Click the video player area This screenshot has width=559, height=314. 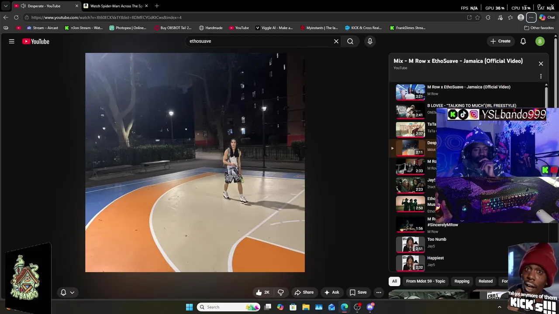(x=195, y=163)
